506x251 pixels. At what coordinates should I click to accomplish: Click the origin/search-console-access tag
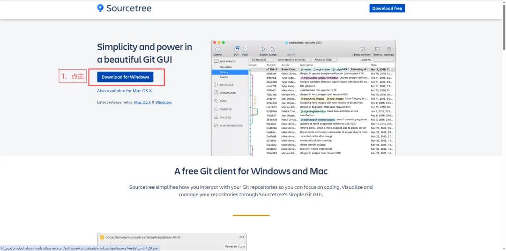[318, 120]
